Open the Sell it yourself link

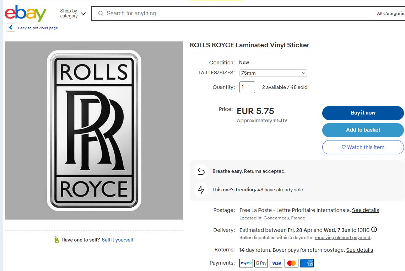point(118,240)
